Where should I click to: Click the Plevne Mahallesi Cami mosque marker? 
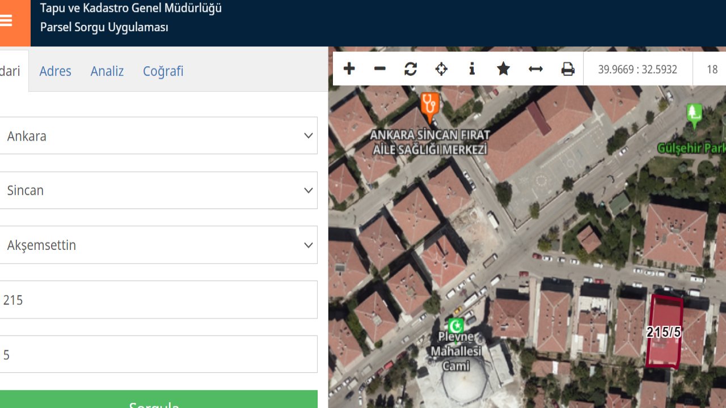(455, 326)
